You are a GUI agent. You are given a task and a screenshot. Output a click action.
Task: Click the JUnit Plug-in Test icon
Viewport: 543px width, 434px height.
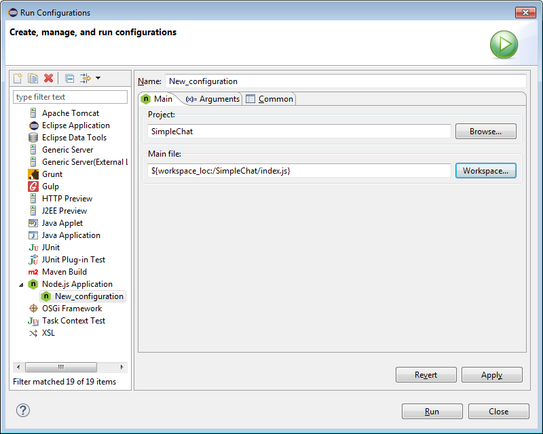click(33, 260)
